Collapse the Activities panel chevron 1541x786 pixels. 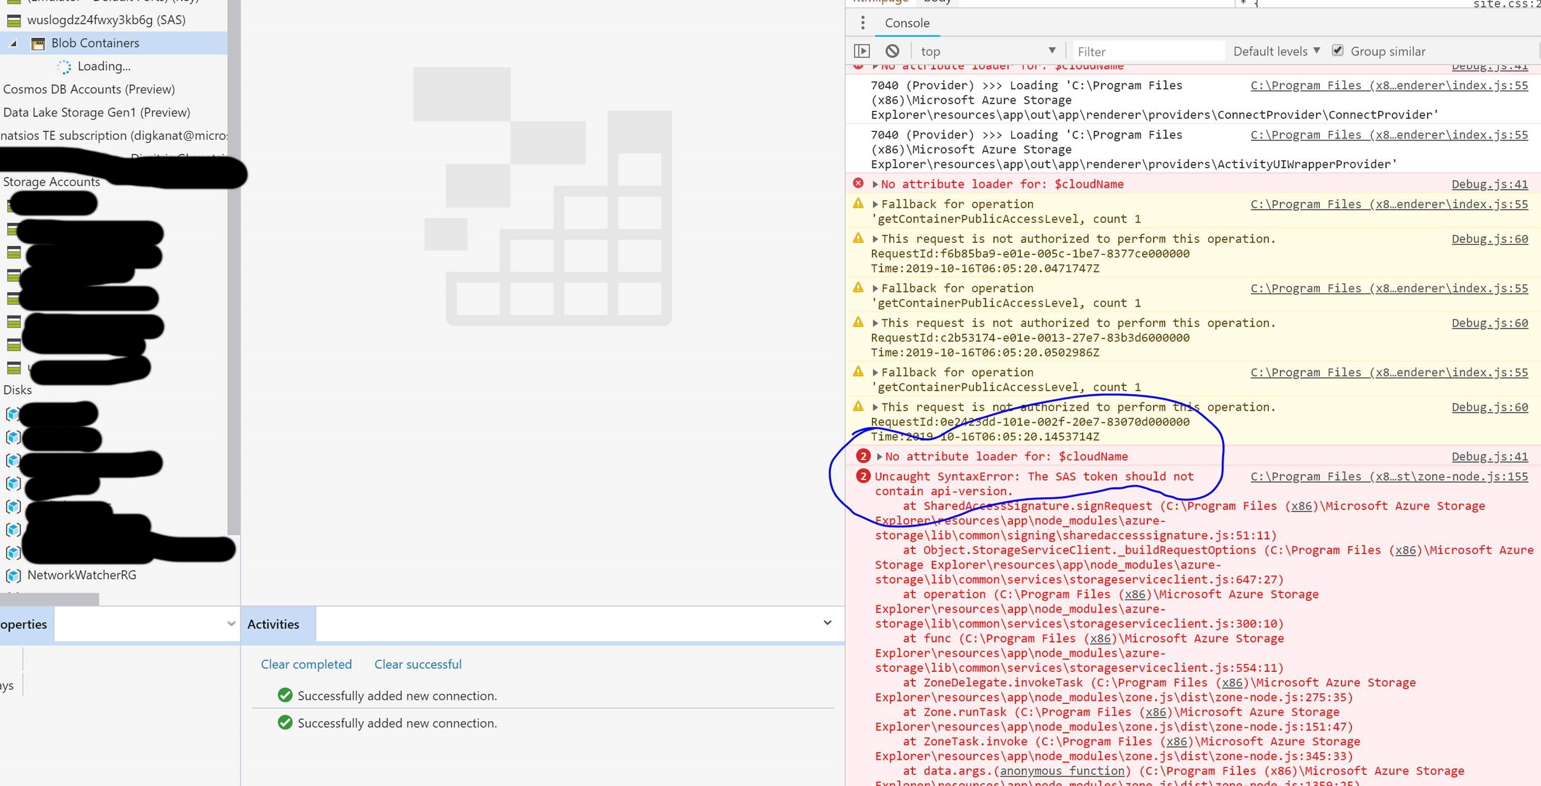pyautogui.click(x=828, y=622)
